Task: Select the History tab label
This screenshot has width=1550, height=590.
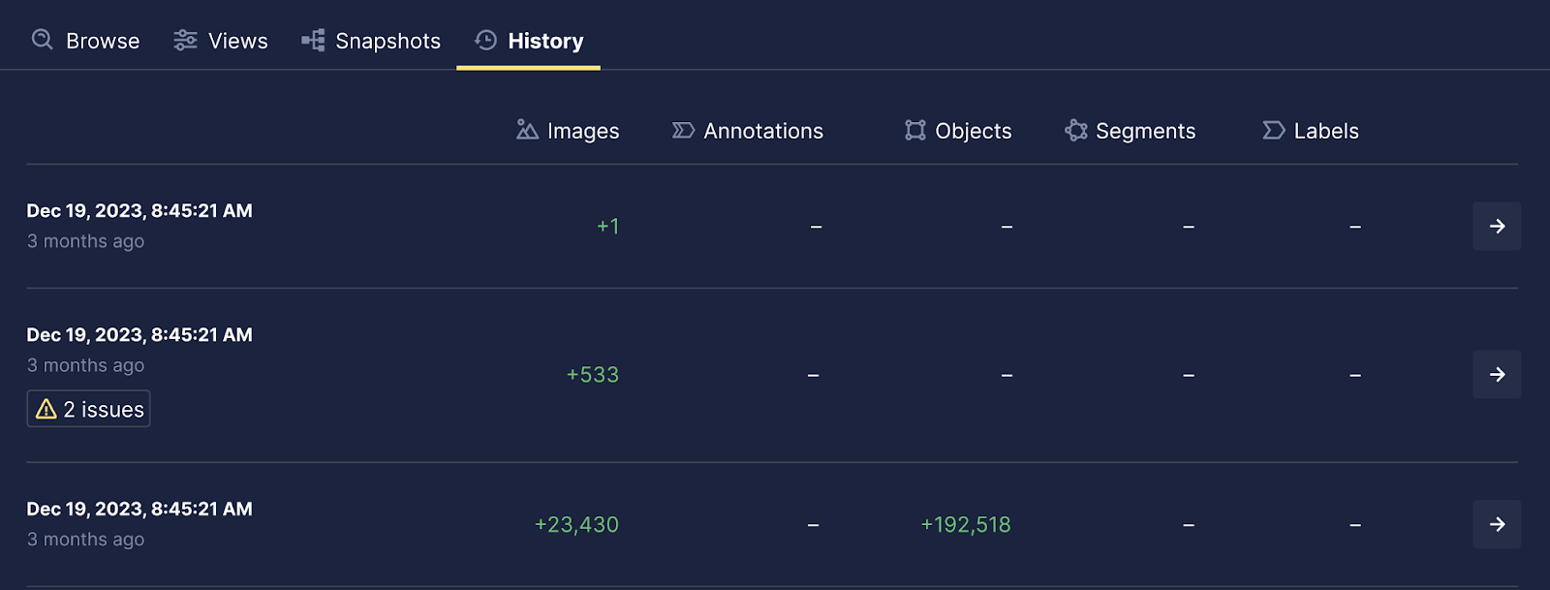Action: pos(545,41)
